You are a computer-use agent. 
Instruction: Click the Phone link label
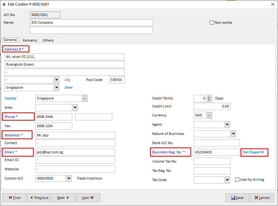[11, 117]
